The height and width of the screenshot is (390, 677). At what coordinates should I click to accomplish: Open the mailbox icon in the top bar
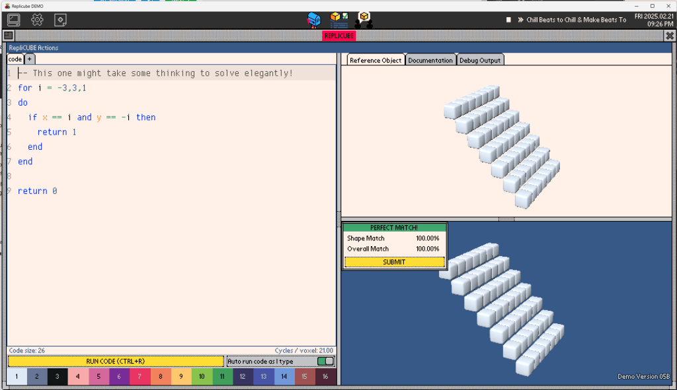click(x=314, y=20)
